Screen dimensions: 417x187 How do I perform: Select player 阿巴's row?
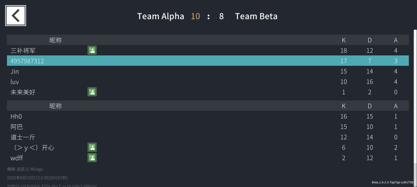click(x=208, y=127)
